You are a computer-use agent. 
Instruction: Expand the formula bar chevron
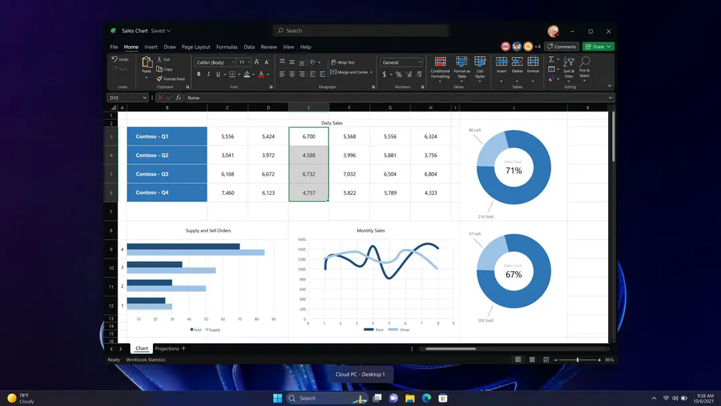click(x=610, y=97)
